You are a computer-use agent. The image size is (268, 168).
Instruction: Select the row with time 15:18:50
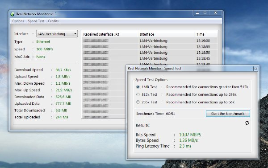pyautogui.click(x=150, y=53)
